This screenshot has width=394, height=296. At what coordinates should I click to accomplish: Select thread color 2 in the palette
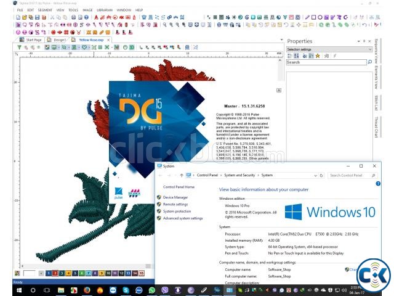point(55,273)
